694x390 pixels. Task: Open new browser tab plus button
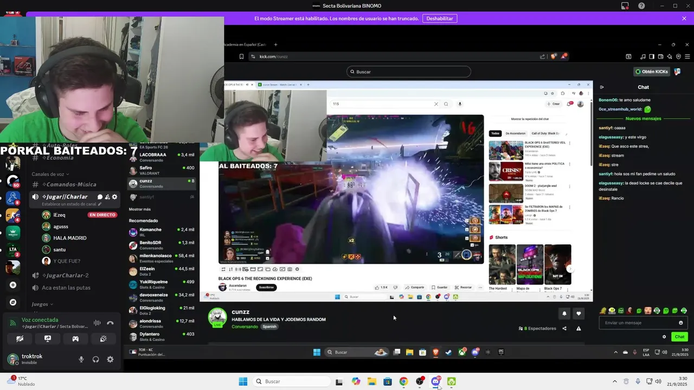click(275, 44)
